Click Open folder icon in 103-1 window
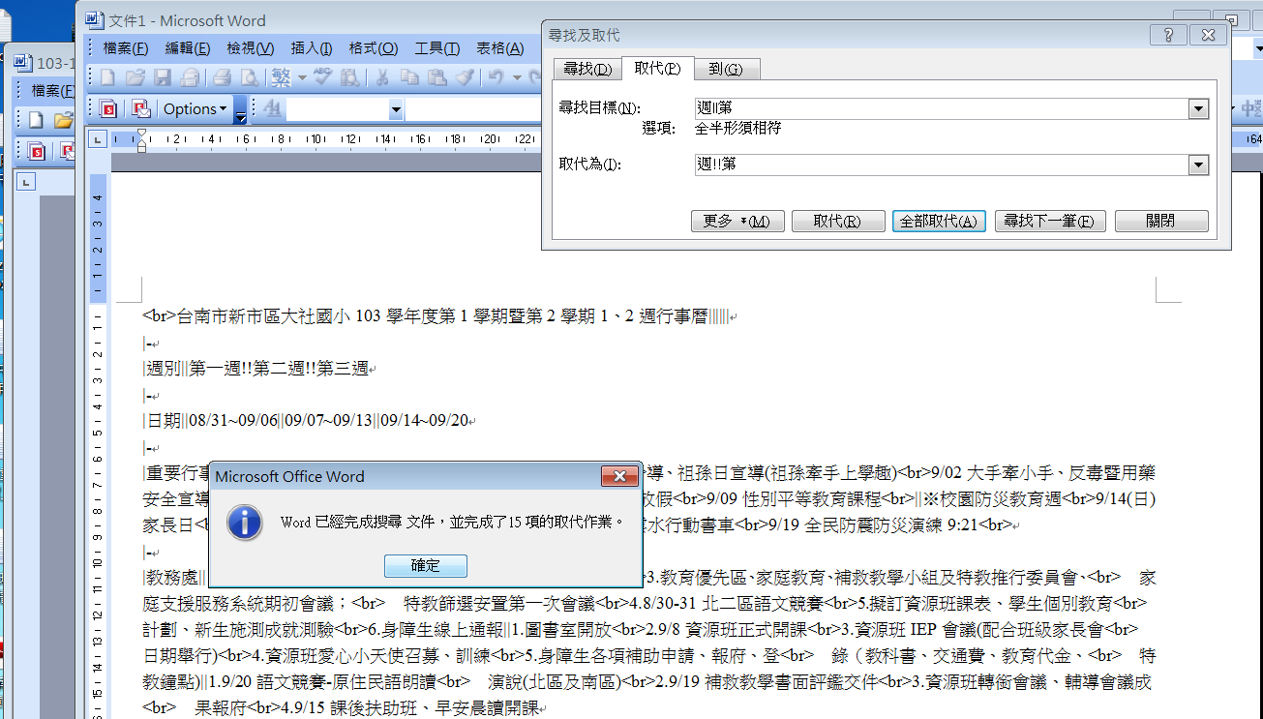Screen dimensions: 1263x719 coord(63,120)
